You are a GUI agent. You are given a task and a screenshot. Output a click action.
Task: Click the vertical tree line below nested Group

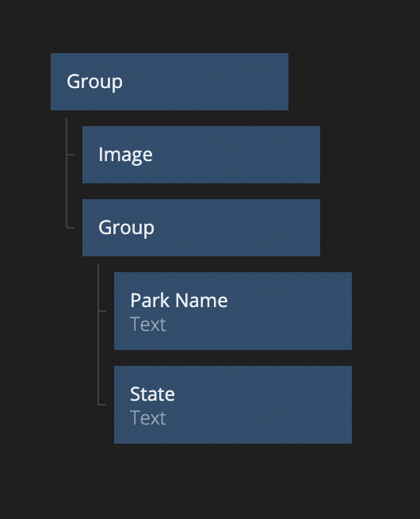(x=98, y=334)
